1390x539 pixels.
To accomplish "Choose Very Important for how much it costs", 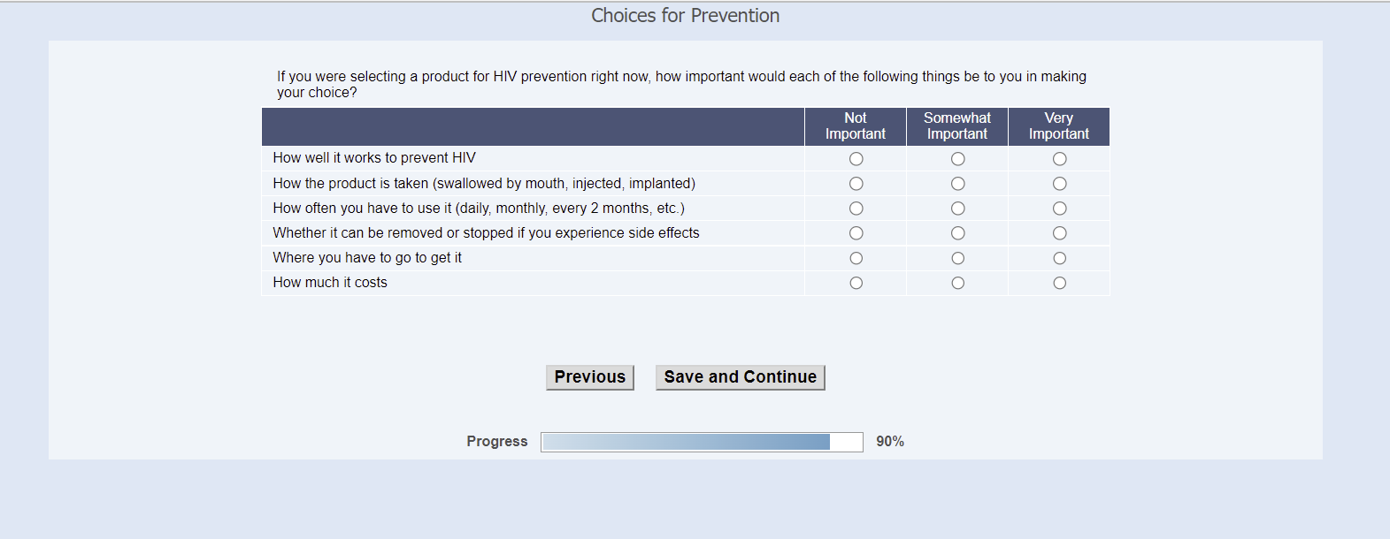I will (1059, 283).
